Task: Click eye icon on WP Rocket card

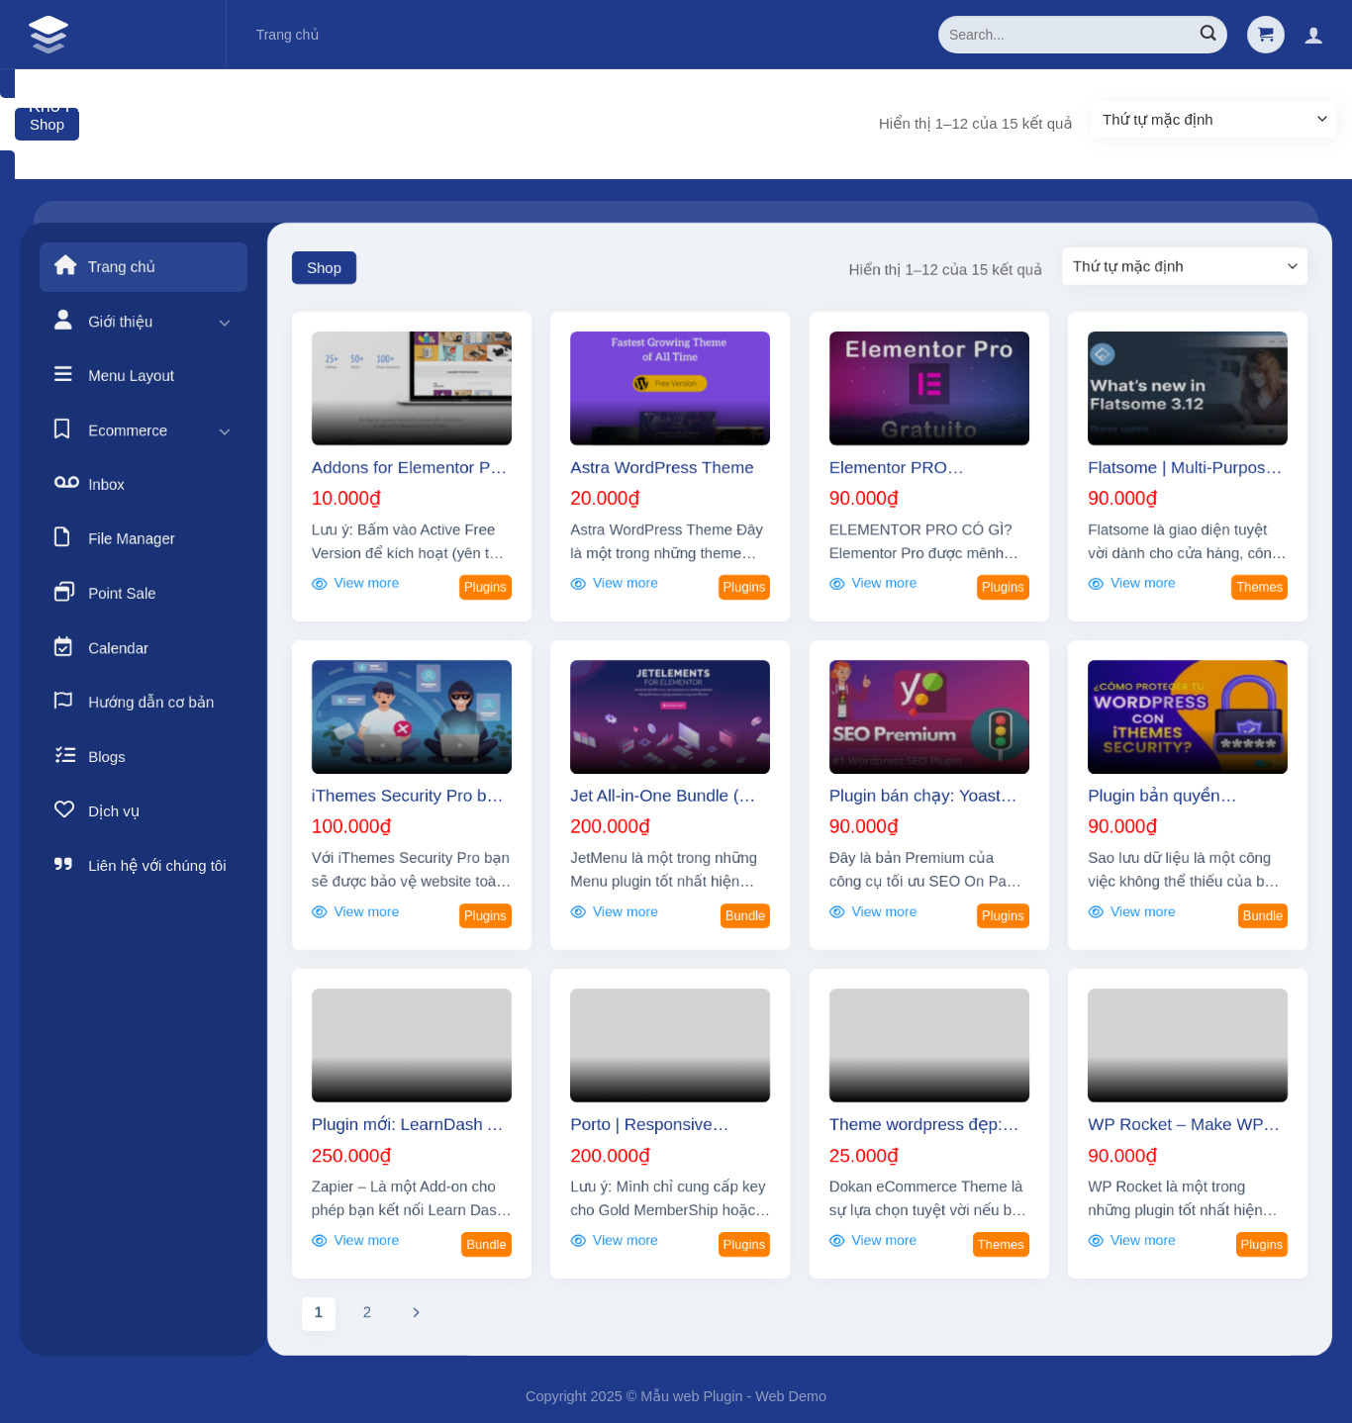Action: [1096, 1241]
